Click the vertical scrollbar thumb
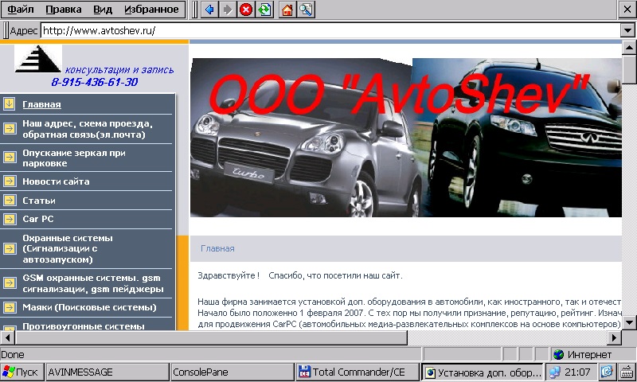The width and height of the screenshot is (637, 382). (x=629, y=69)
